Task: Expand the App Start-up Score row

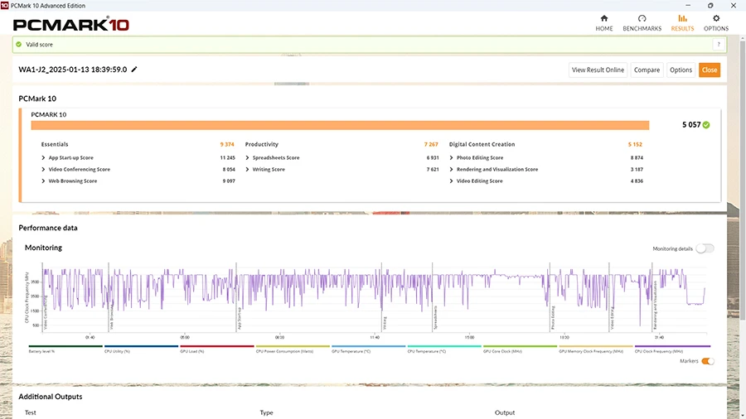Action: 44,157
